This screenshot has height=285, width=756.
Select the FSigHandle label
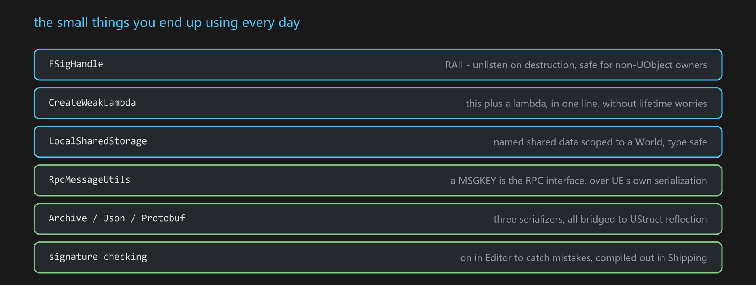click(76, 64)
